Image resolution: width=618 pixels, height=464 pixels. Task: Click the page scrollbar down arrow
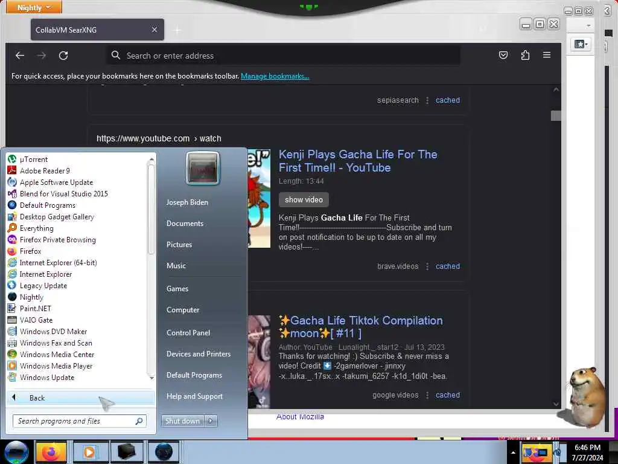(556, 404)
